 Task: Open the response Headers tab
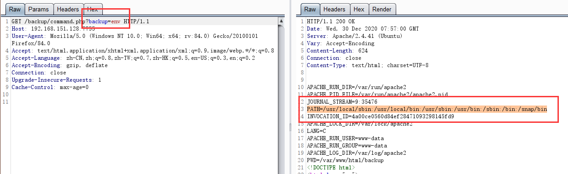(334, 9)
